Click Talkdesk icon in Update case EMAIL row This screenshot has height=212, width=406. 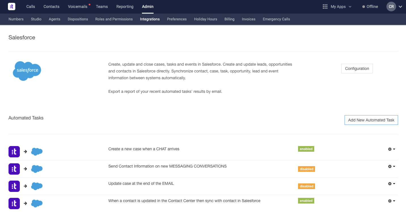tap(14, 186)
